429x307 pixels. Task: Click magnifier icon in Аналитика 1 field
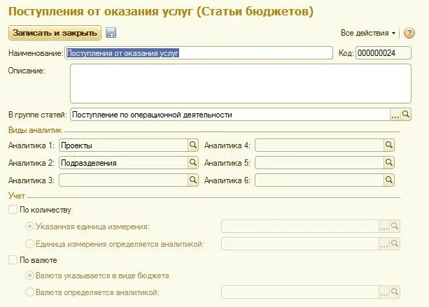[193, 145]
